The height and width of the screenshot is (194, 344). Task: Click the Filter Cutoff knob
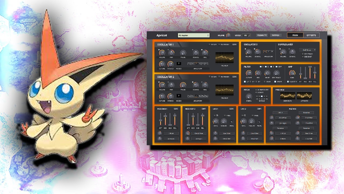(x=249, y=73)
